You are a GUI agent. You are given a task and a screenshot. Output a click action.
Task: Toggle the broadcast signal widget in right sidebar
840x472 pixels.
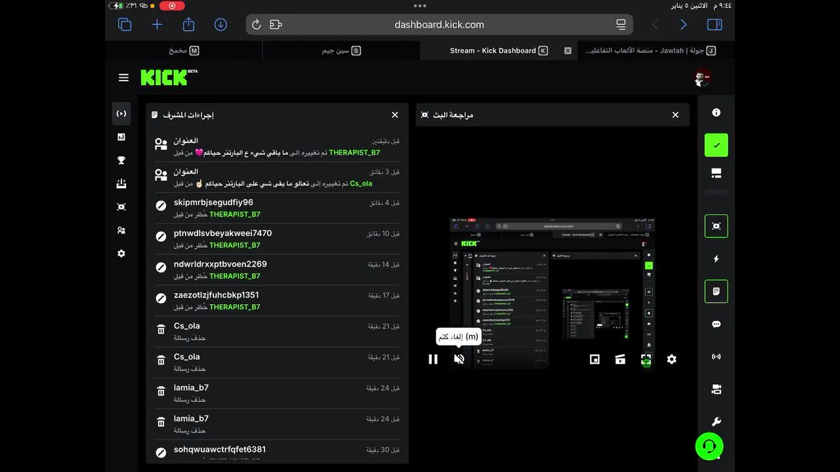tap(716, 357)
